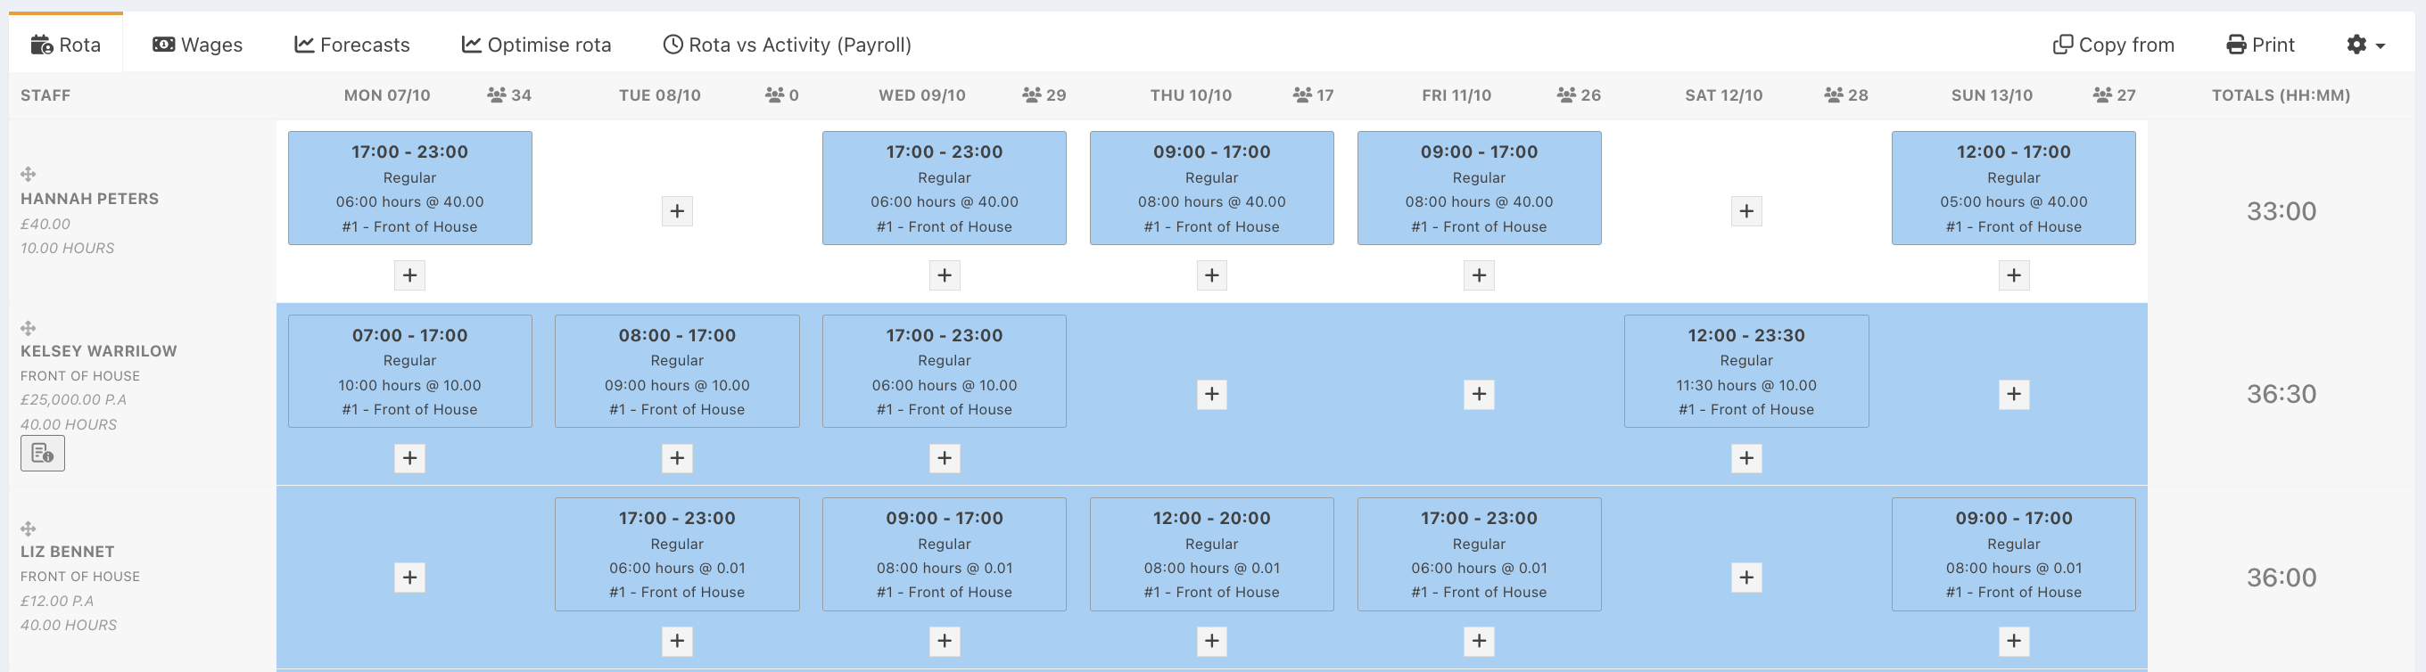Switch to the Wages tab
This screenshot has width=2426, height=672.
[197, 45]
